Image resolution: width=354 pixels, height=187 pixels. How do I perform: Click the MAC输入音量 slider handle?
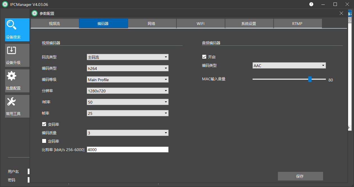point(310,79)
